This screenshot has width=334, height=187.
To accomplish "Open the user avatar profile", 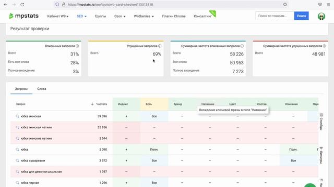I will tap(321, 16).
